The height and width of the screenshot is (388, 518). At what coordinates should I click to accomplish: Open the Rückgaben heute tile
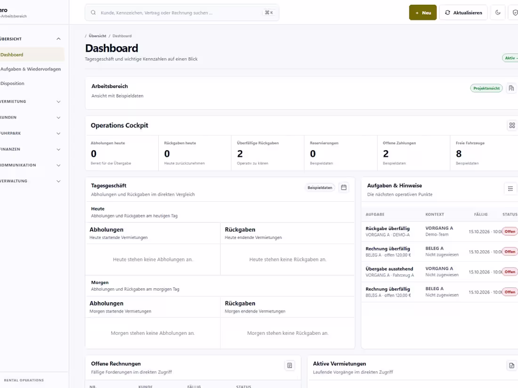195,153
